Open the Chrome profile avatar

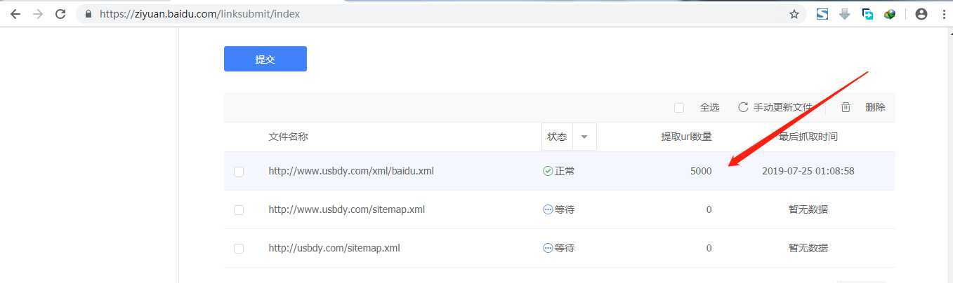coord(921,14)
